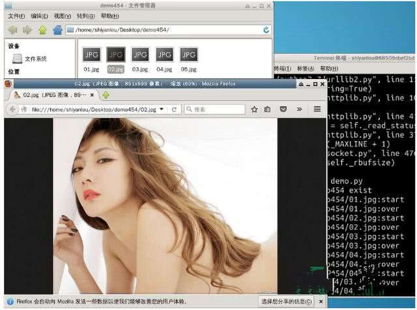Select 文件系统 in the sidebar

click(x=29, y=59)
